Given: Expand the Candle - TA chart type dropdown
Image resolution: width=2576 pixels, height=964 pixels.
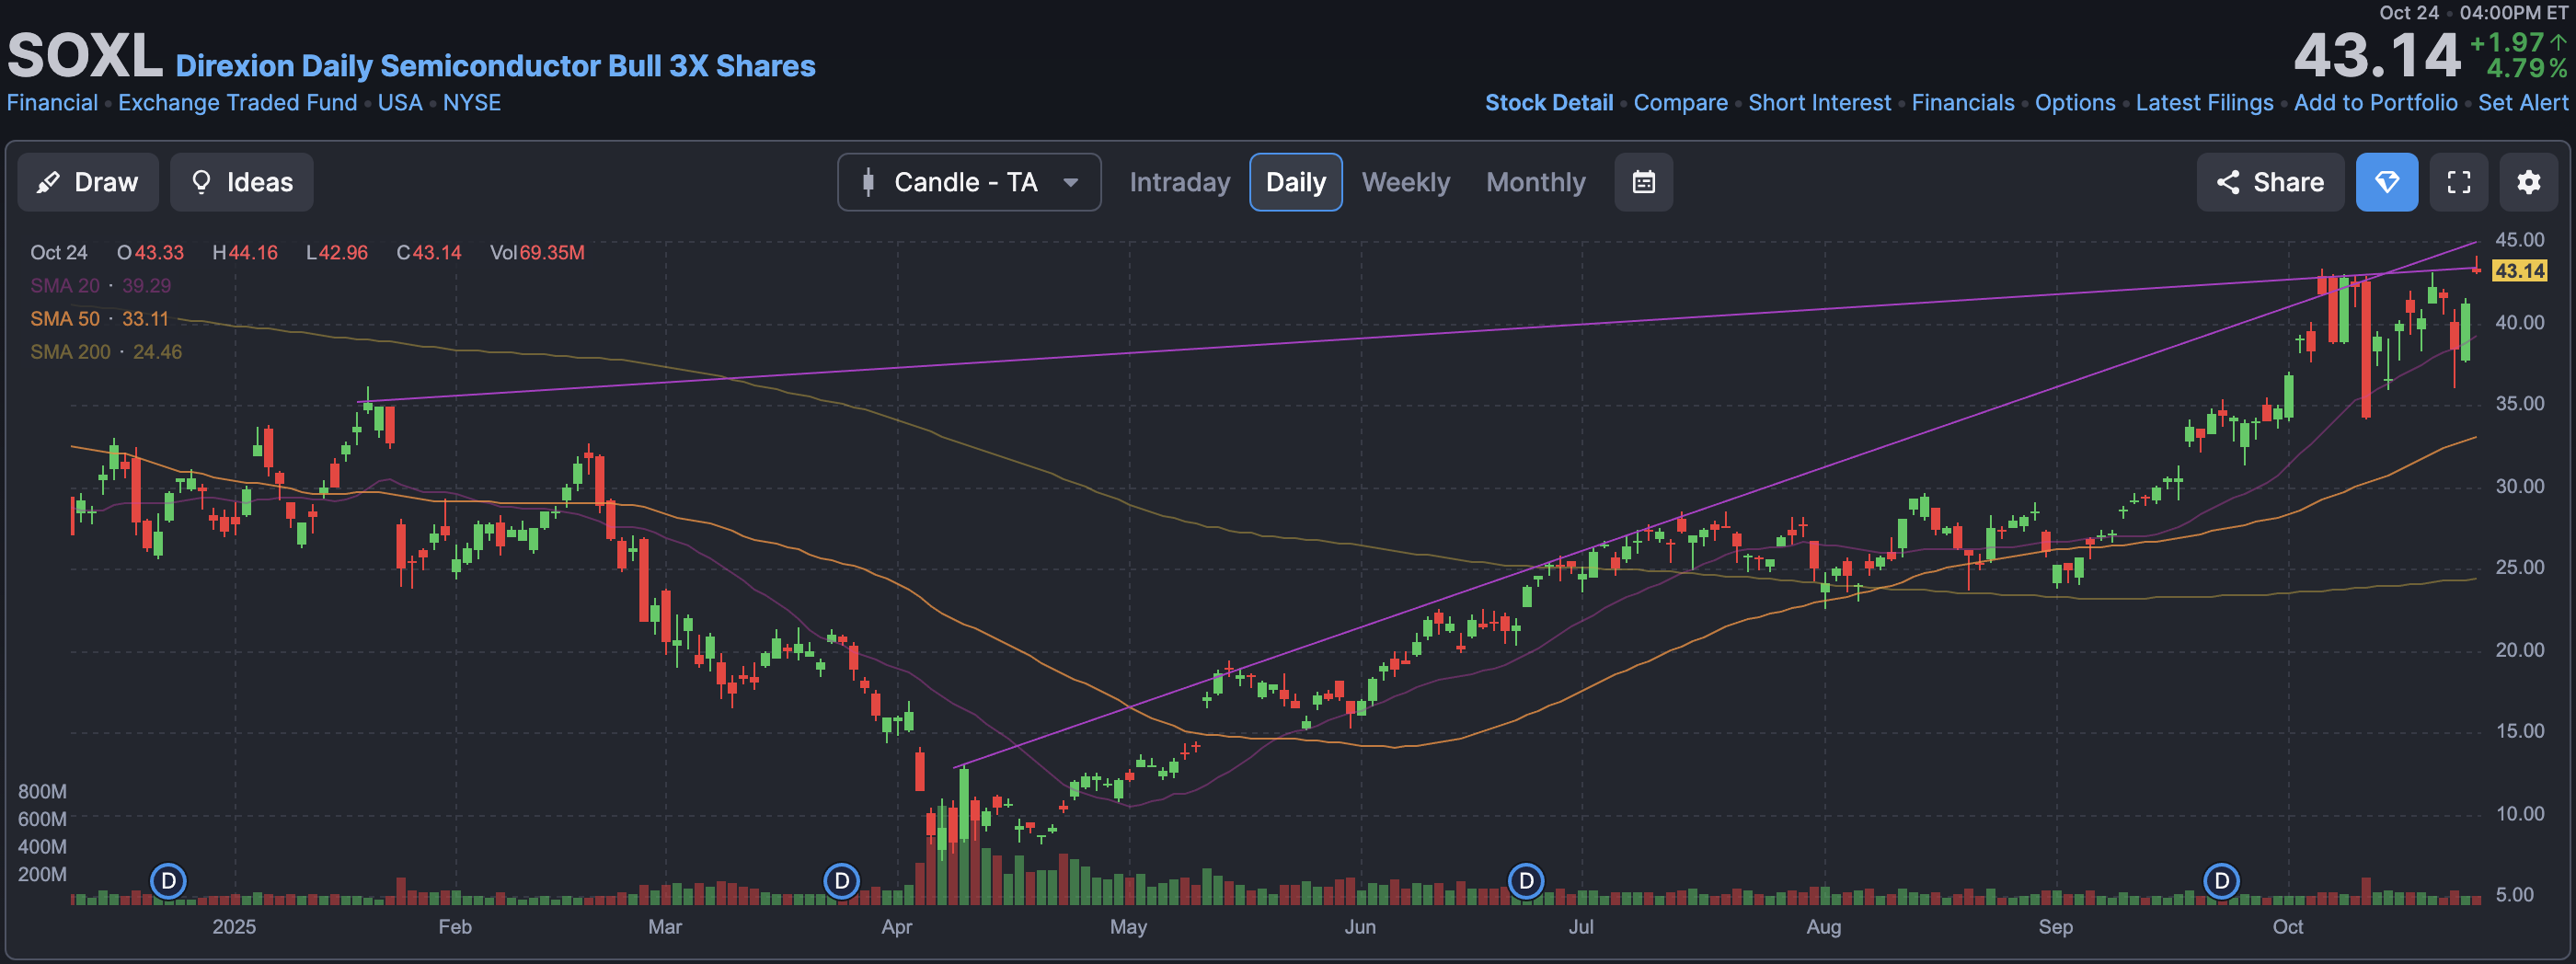Looking at the screenshot, I should point(969,182).
